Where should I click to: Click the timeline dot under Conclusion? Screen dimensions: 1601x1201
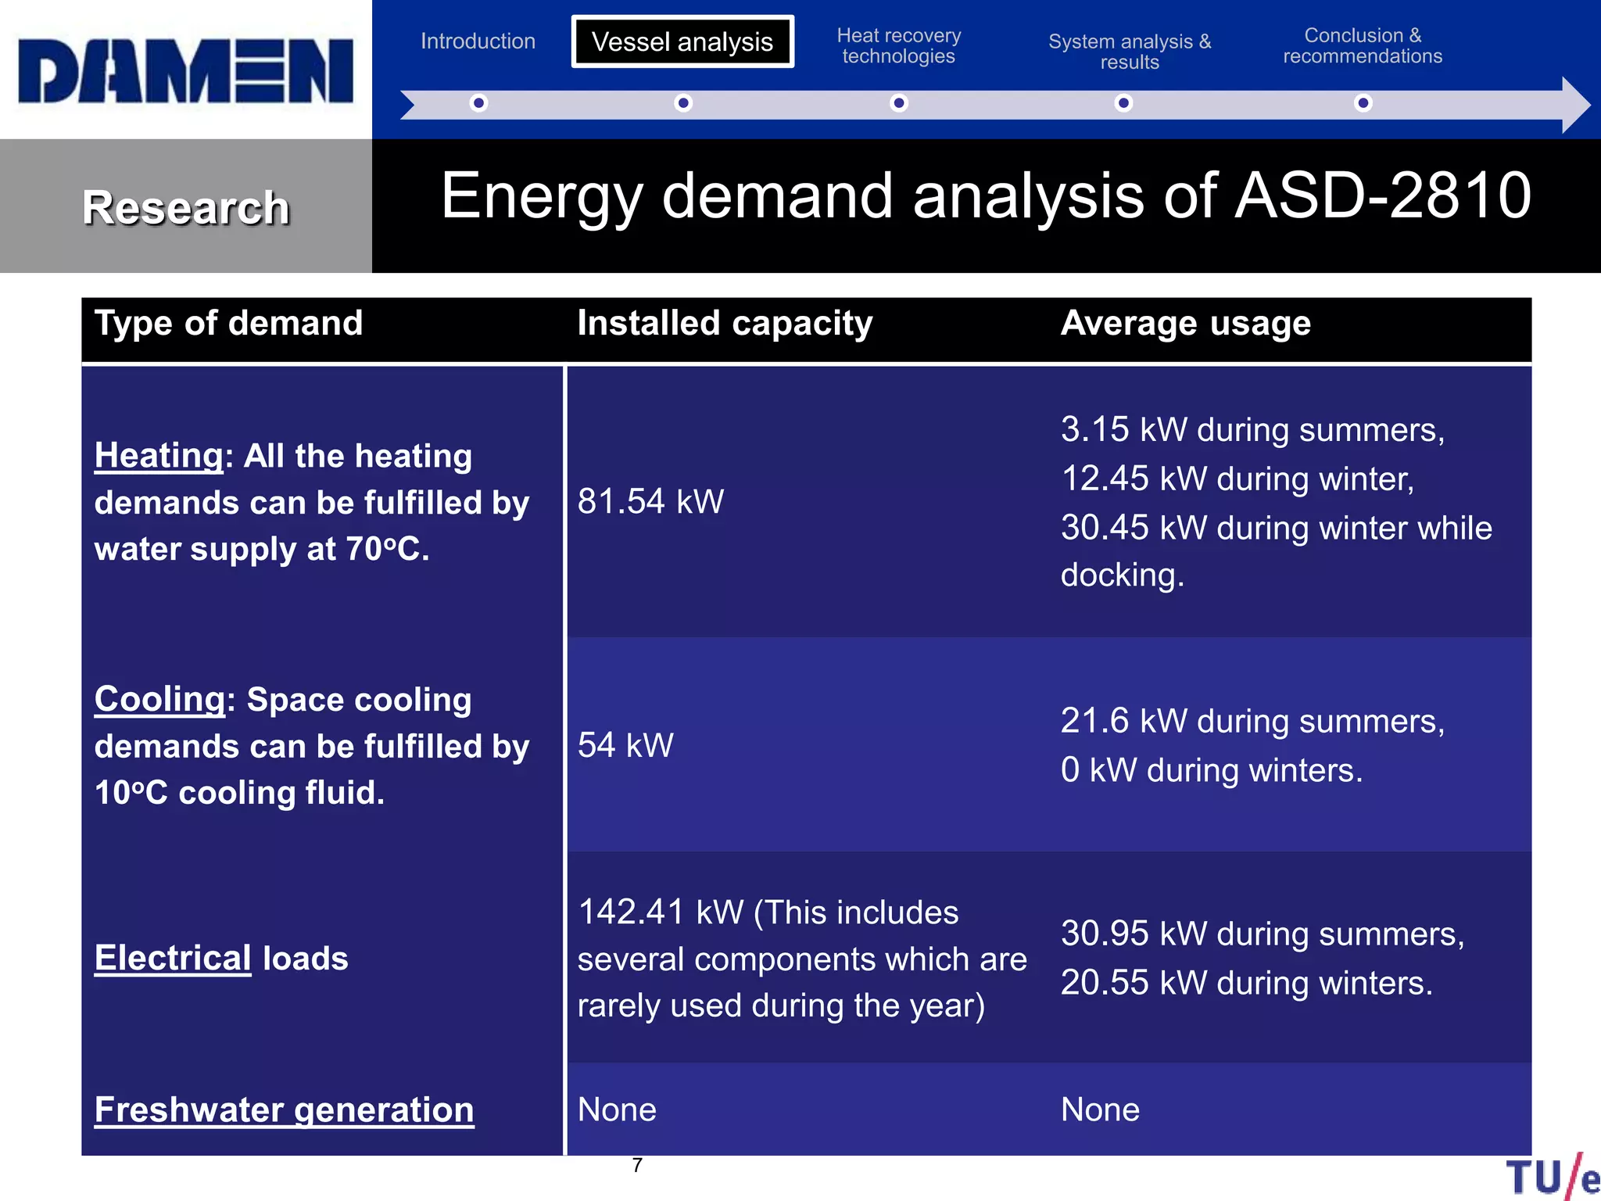point(1363,102)
